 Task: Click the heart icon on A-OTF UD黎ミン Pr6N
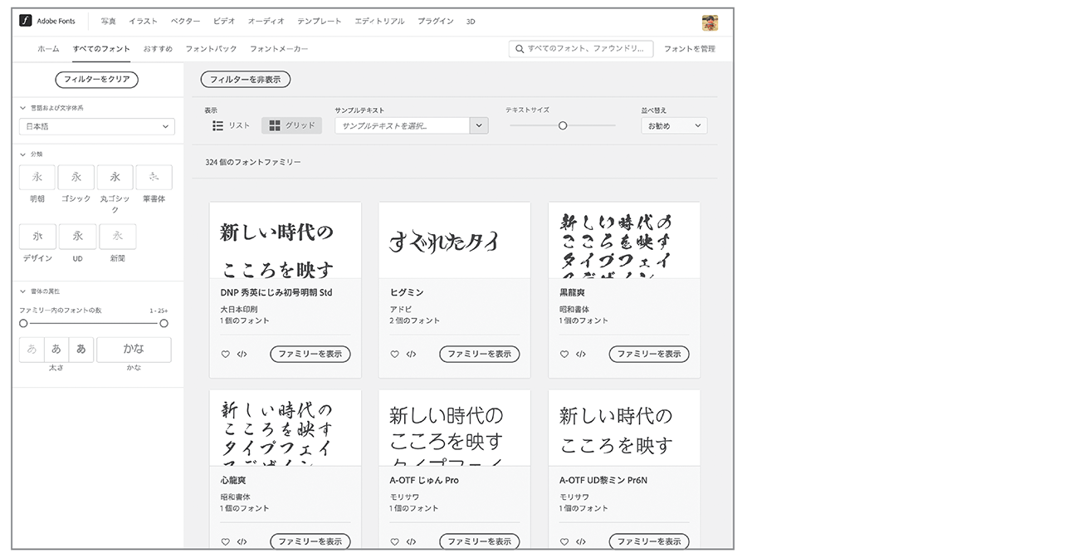(564, 541)
